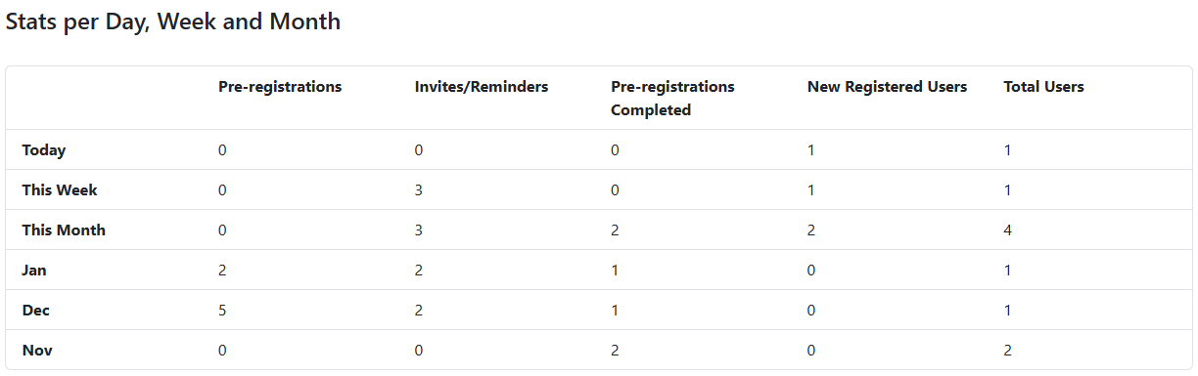
Task: Click the Stats per Day, Week and Month heading
Action: click(x=173, y=21)
